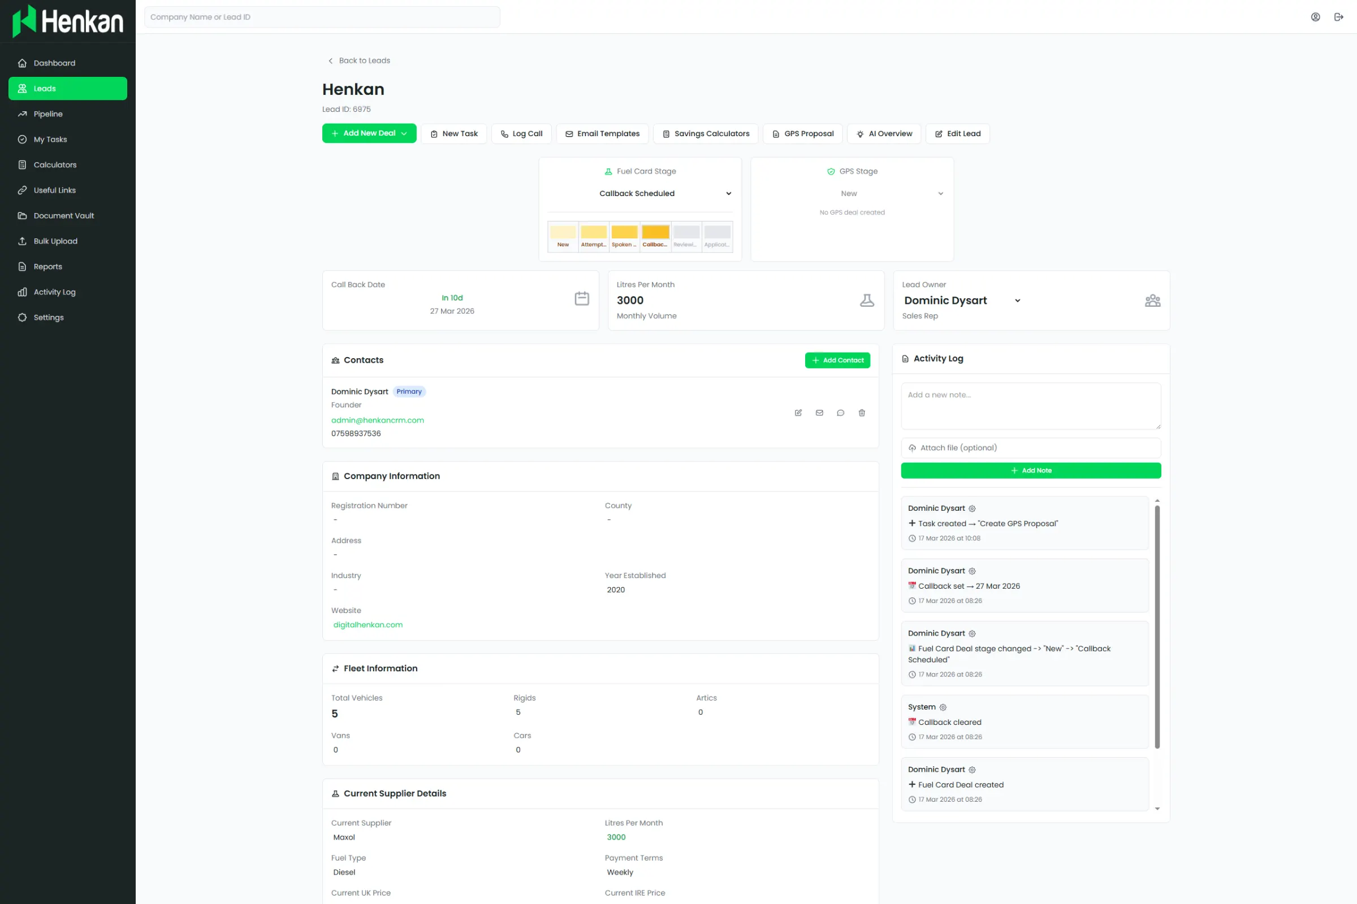
Task: Click the edit contact pencil icon
Action: (798, 413)
